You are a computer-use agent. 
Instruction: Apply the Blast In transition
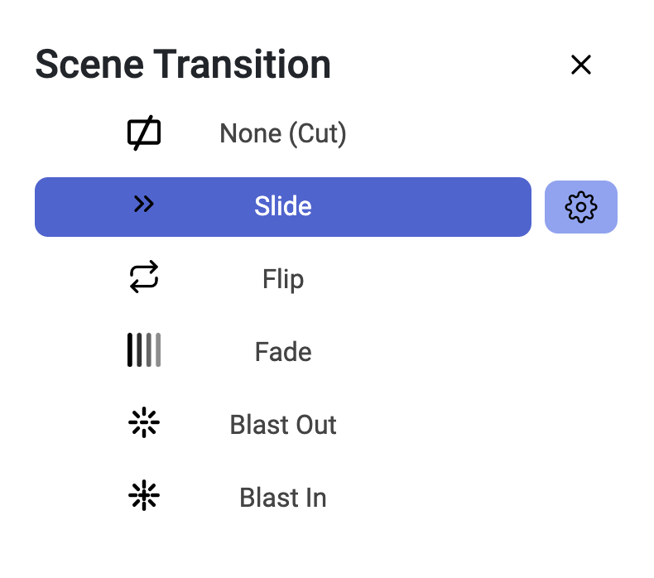pyautogui.click(x=283, y=498)
